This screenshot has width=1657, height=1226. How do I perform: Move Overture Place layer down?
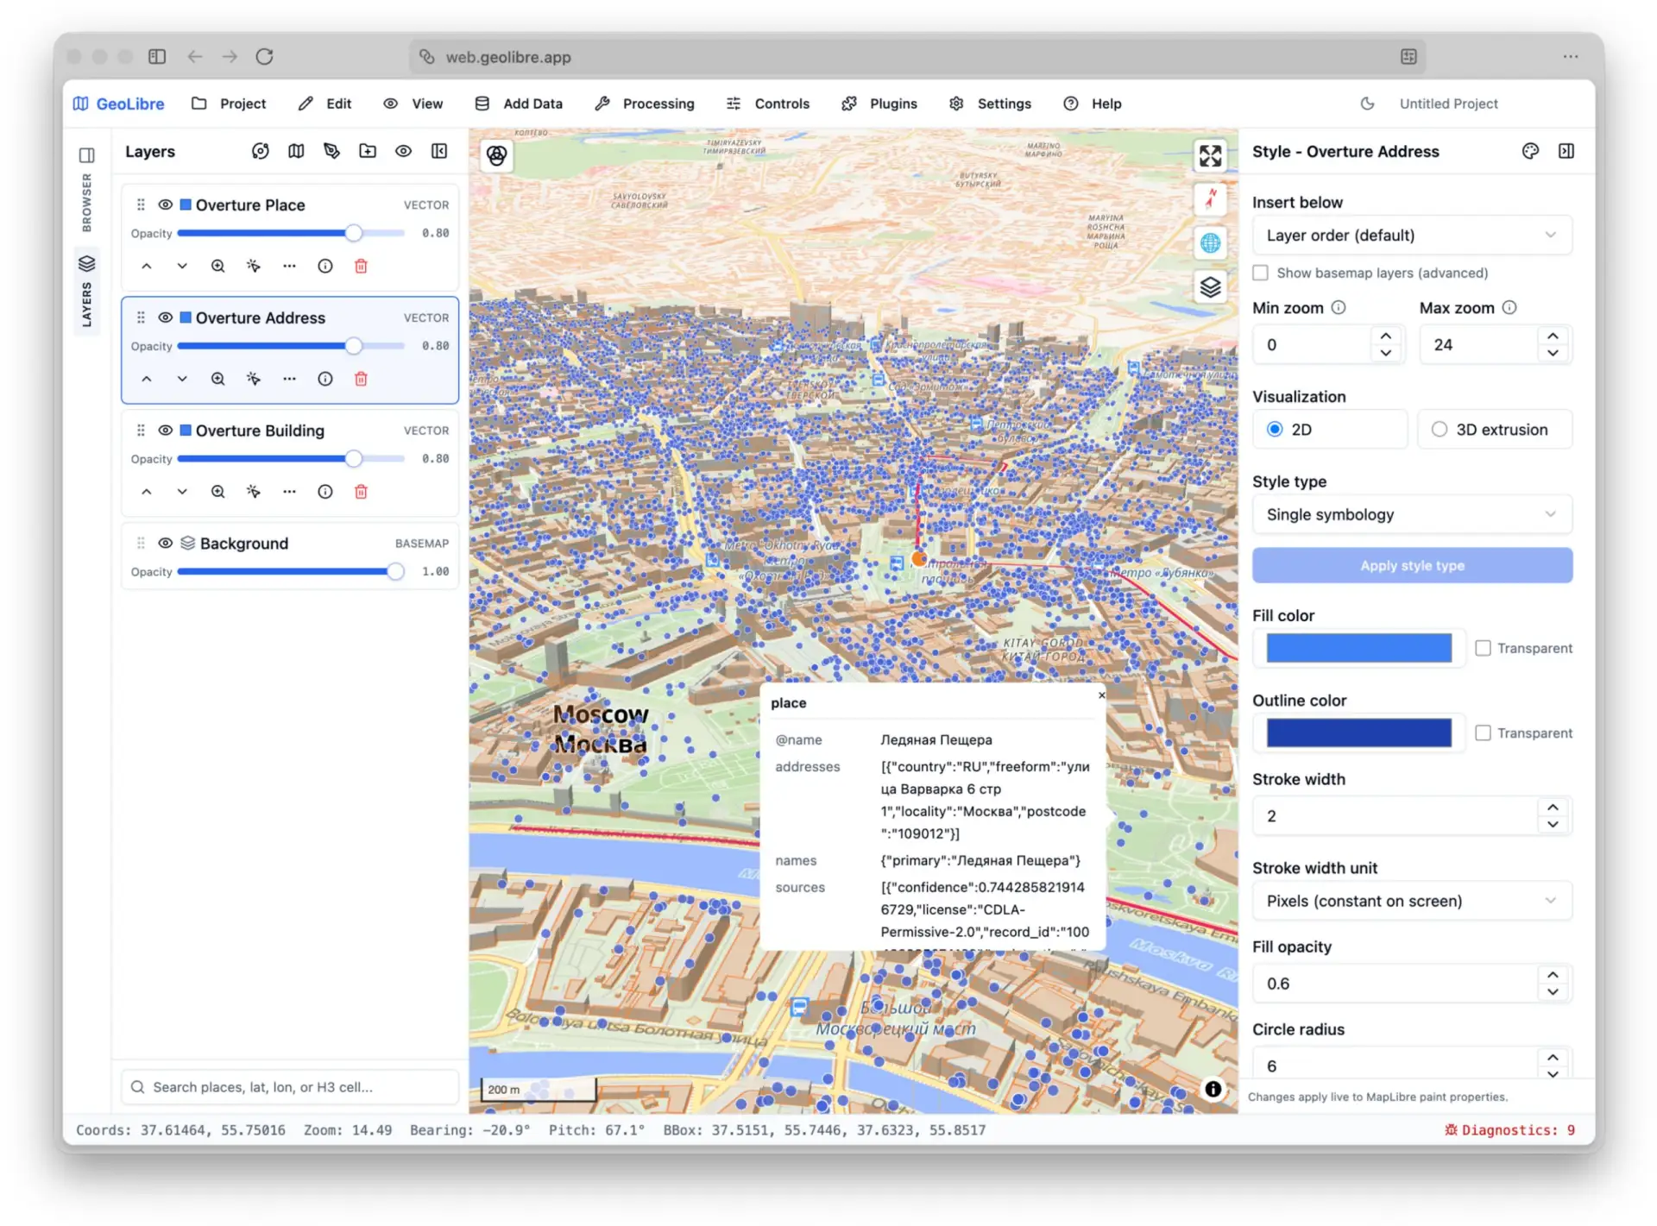pyautogui.click(x=182, y=267)
